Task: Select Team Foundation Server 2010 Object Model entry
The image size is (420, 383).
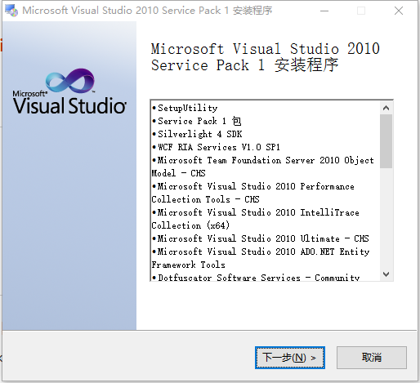Action: tap(263, 167)
